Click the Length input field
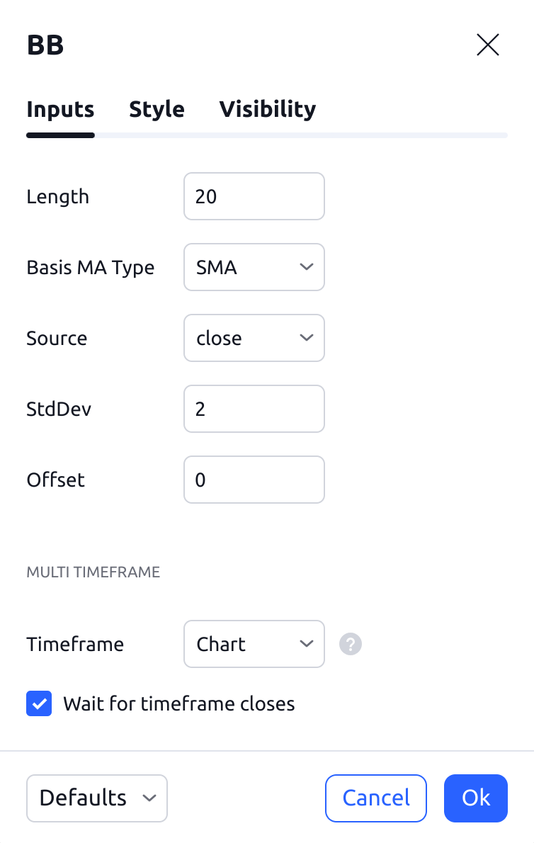This screenshot has height=843, width=534. pyautogui.click(x=254, y=196)
